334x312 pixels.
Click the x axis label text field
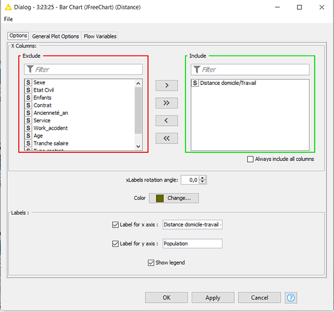coord(192,225)
